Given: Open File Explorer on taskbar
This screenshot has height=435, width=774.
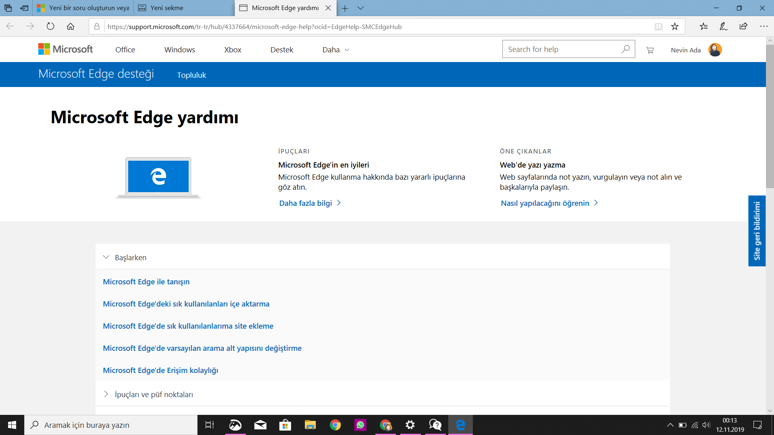Looking at the screenshot, I should coord(310,425).
